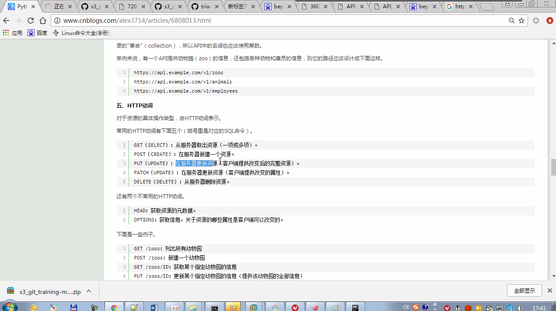Click the PUT /zoos/ID line
Image resolution: width=556 pixels, height=311 pixels.
pyautogui.click(x=219, y=276)
